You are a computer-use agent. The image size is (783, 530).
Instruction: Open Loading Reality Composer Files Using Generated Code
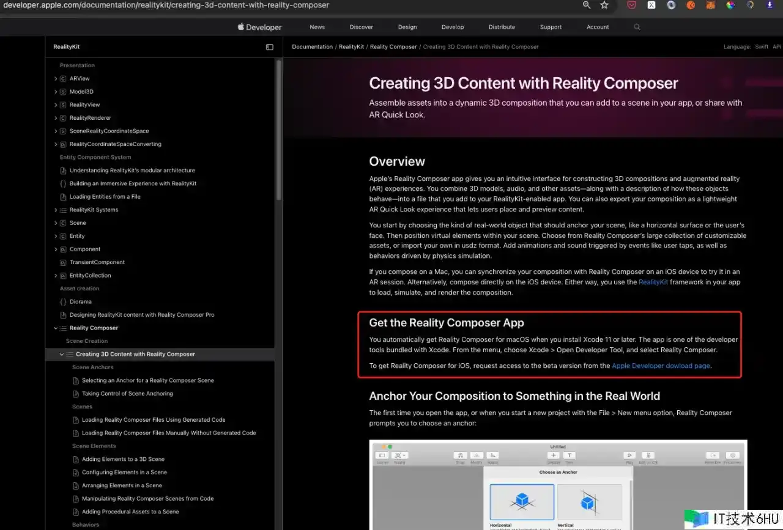[154, 420]
